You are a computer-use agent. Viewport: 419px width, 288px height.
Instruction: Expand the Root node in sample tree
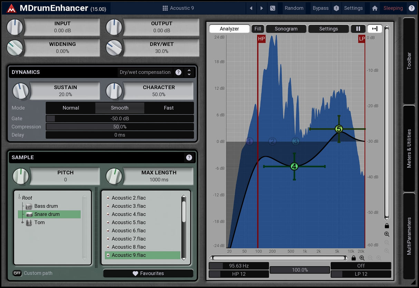(19, 197)
